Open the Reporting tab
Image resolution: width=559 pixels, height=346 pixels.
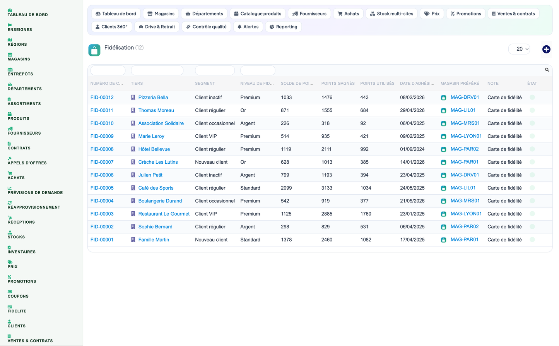point(284,27)
